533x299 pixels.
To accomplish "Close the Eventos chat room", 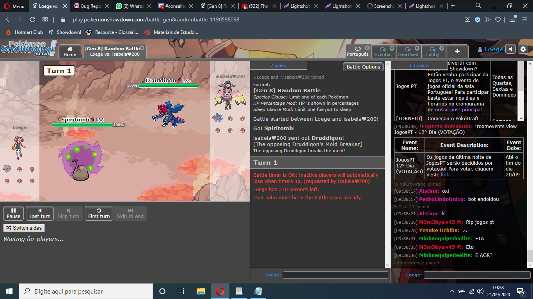I will point(392,48).
